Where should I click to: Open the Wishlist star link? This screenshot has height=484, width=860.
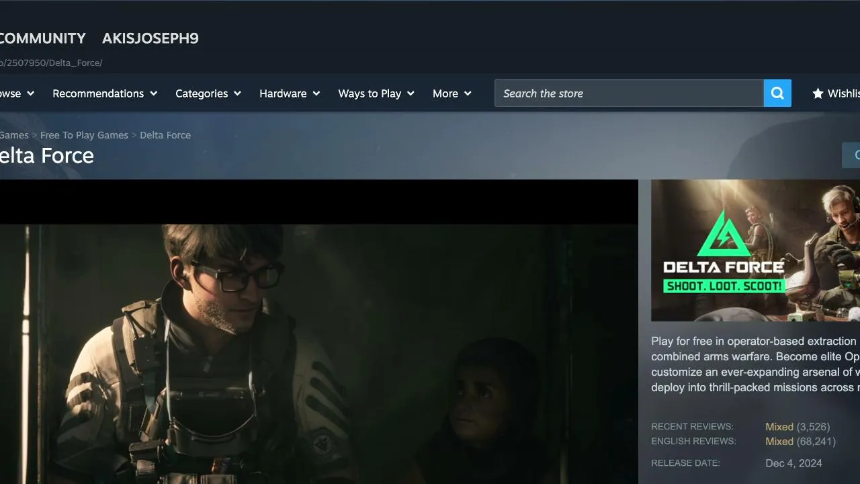coord(836,93)
